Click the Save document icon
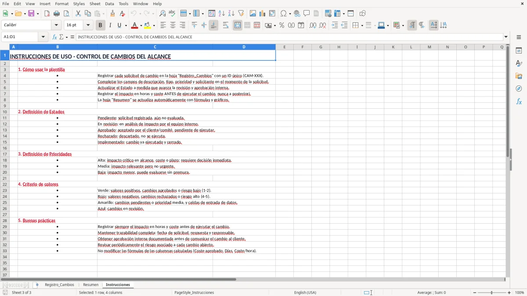The image size is (527, 296). (31, 14)
